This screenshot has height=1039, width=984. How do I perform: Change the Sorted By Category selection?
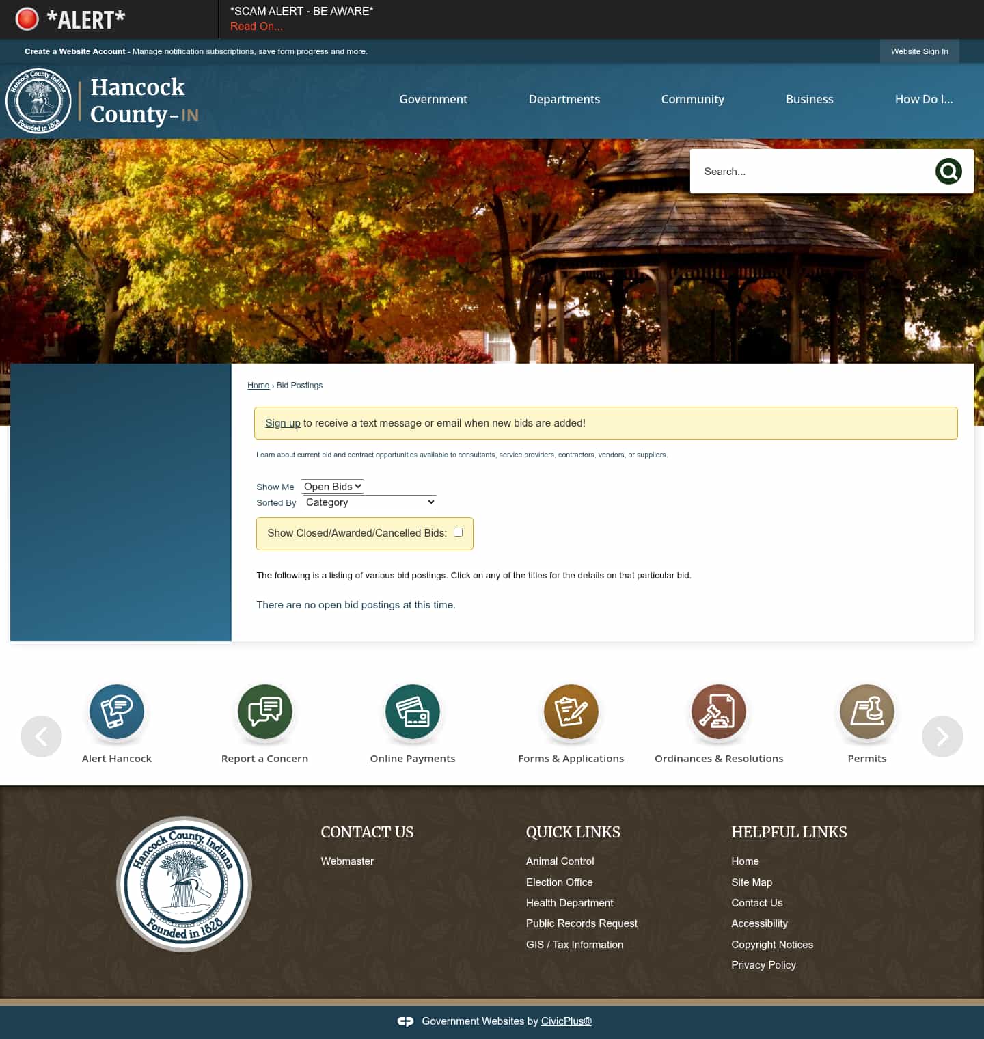369,502
